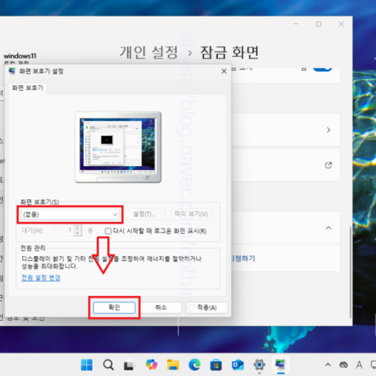Open File Explorer from taskbar
The width and height of the screenshot is (376, 376).
173,365
